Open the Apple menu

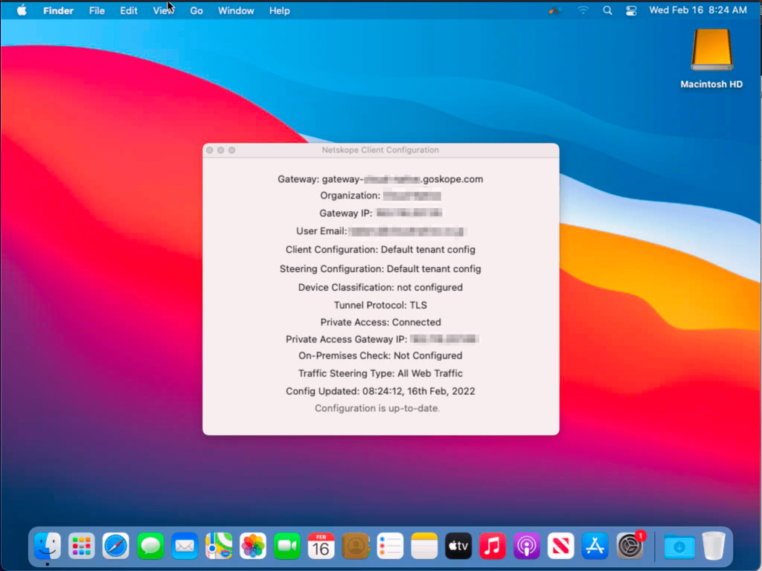point(22,10)
